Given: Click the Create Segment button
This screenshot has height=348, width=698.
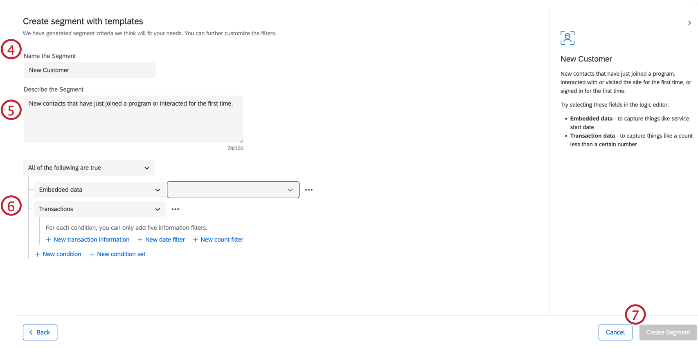Looking at the screenshot, I should tap(668, 332).
